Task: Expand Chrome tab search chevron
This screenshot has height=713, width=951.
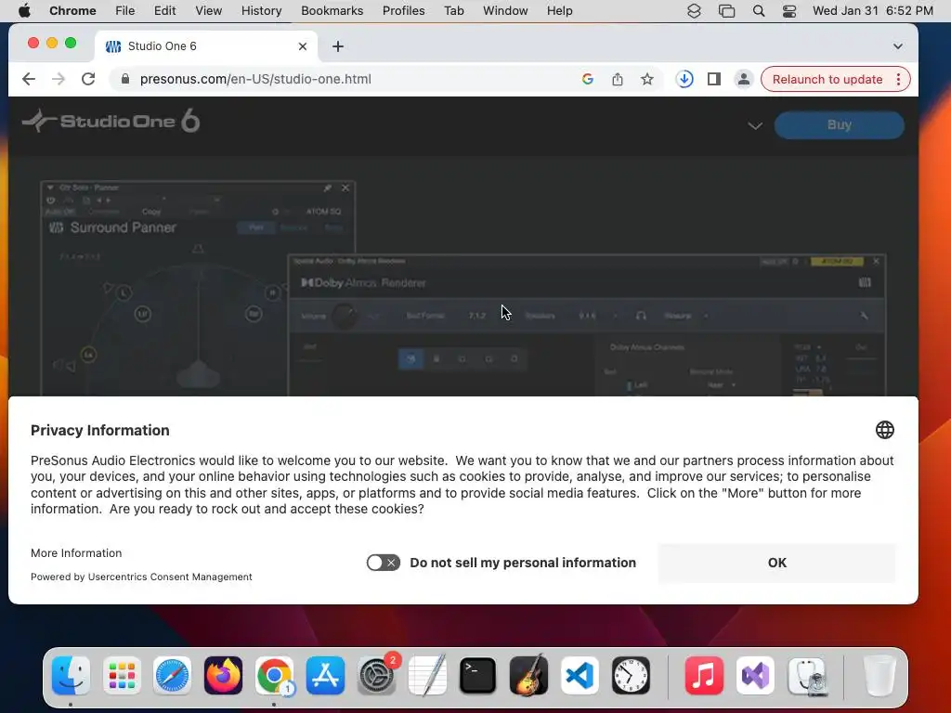Action: [898, 46]
